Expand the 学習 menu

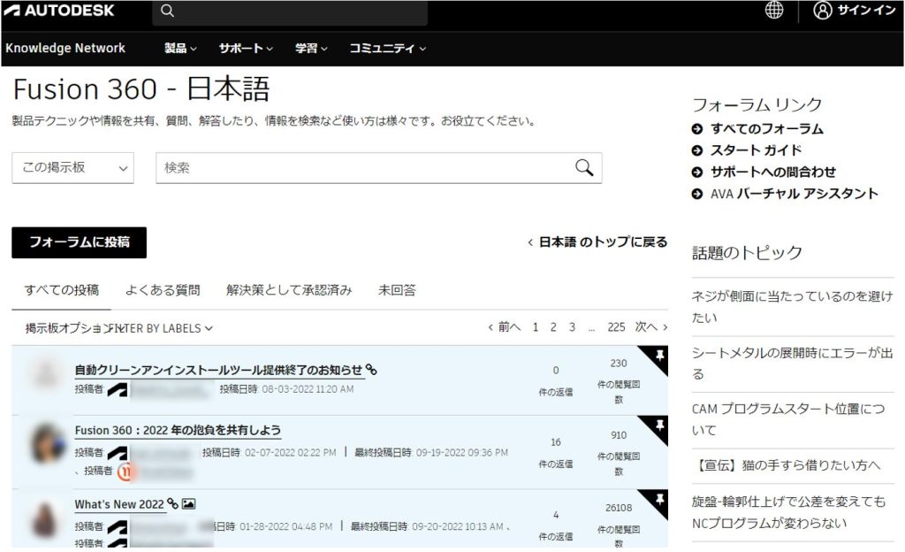[311, 49]
